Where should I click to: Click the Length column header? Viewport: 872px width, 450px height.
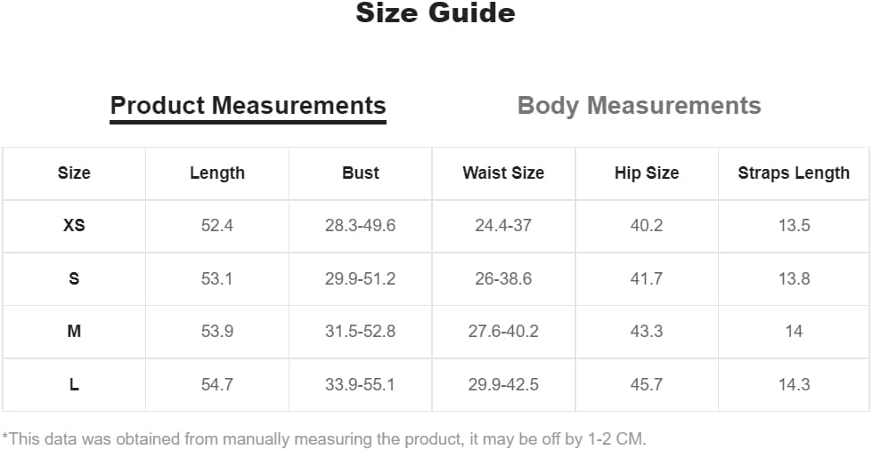pyautogui.click(x=217, y=173)
